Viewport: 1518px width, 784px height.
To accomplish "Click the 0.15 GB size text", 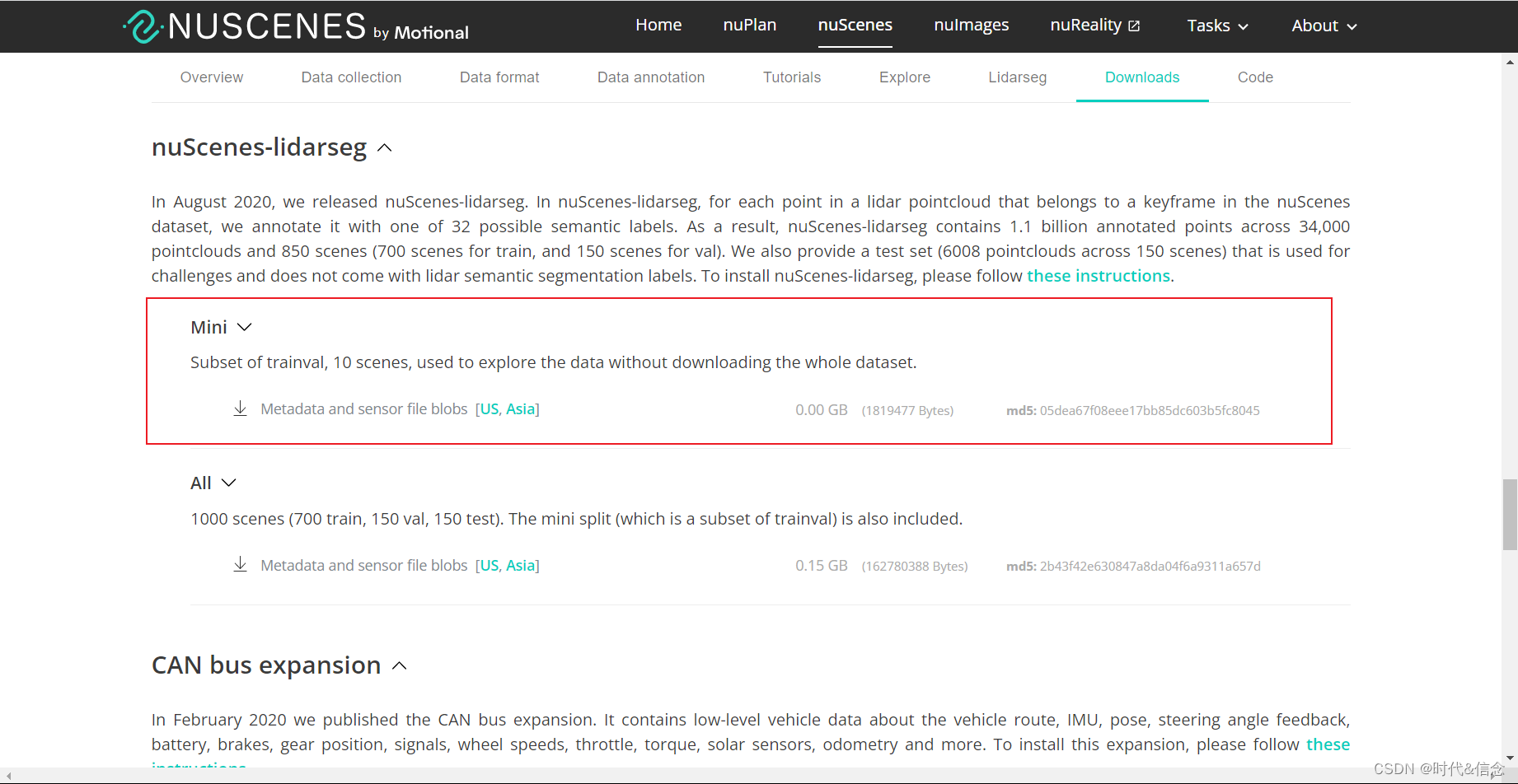I will click(x=822, y=566).
